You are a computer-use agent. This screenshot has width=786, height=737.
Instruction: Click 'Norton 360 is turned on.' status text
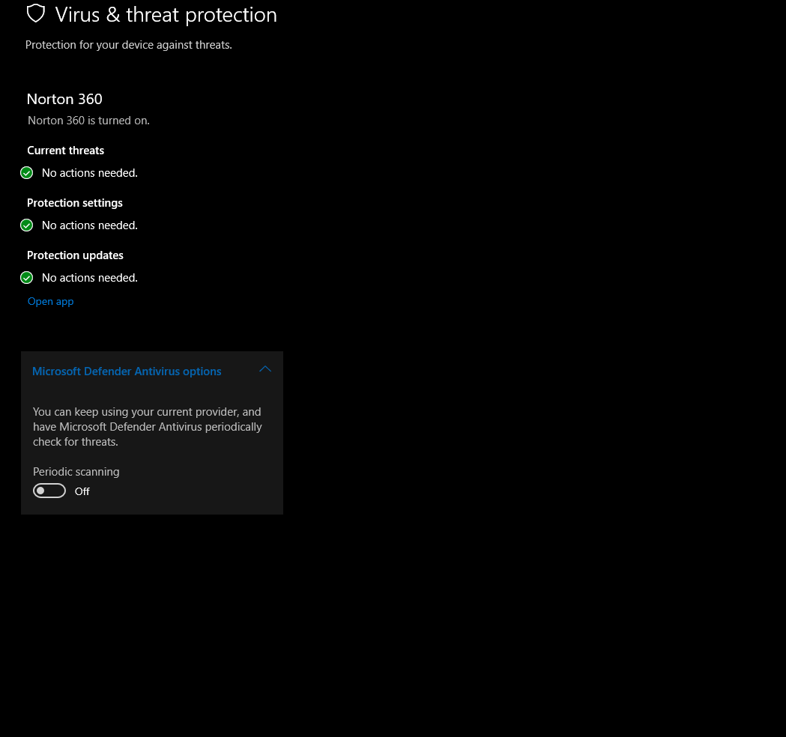tap(88, 121)
